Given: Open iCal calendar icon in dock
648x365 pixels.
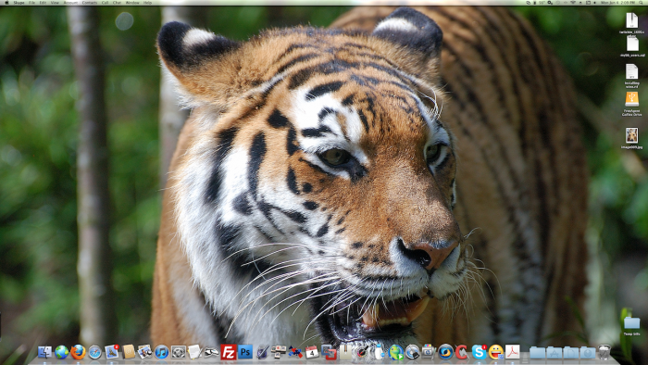Looking at the screenshot, I should coord(312,352).
